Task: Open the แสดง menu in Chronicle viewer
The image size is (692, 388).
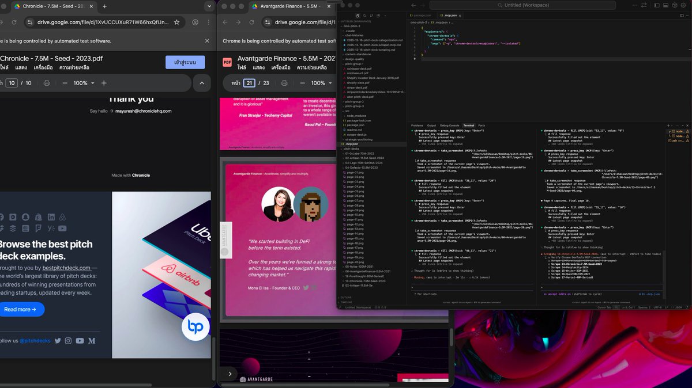Action: point(21,68)
